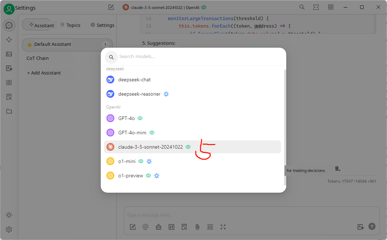Click the Default Assistant topic count badge
Viewport: 387px width, 240px height.
tap(105, 45)
